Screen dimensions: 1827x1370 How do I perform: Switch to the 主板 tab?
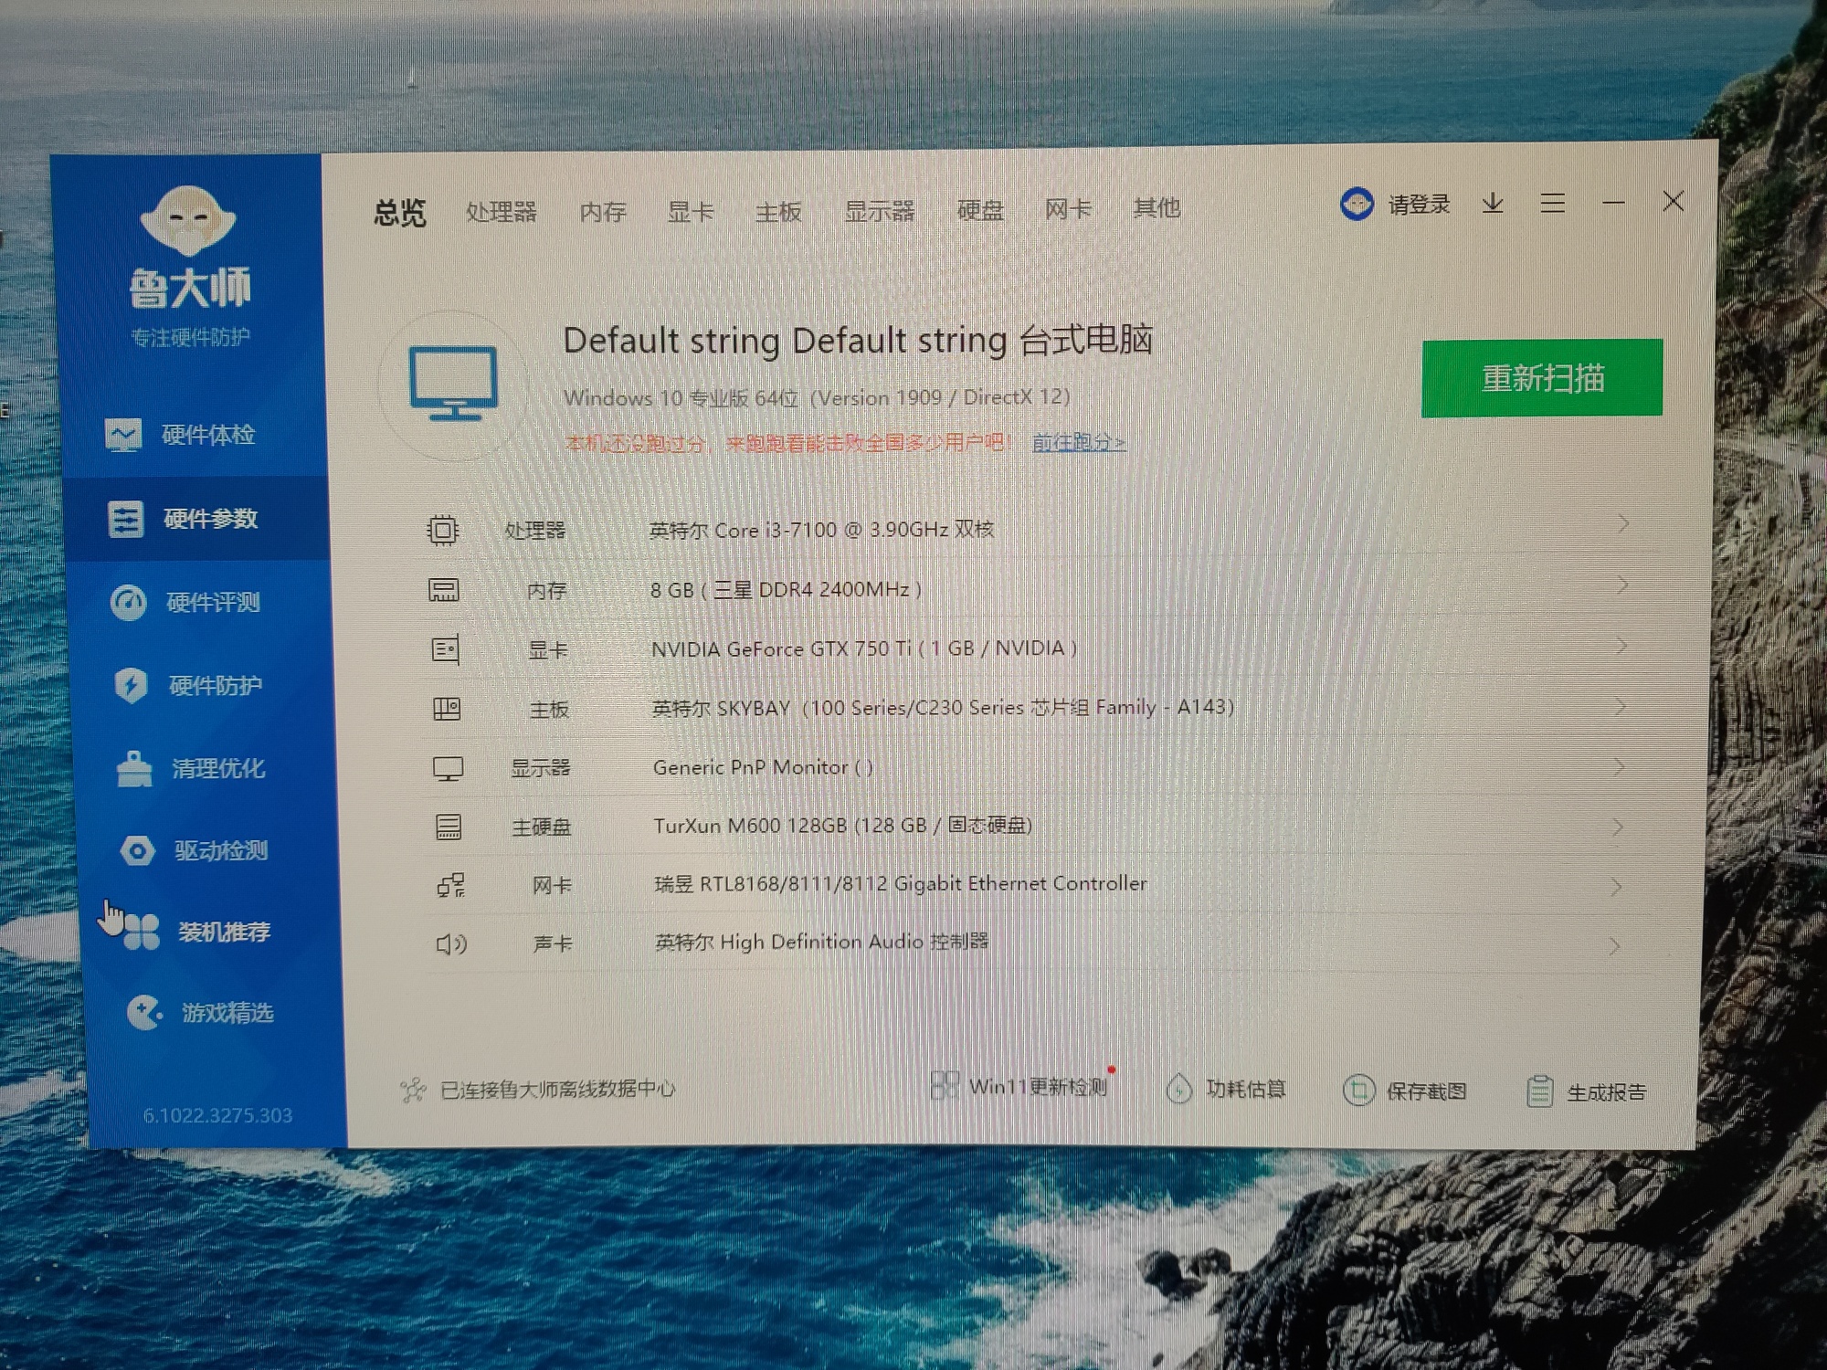click(x=778, y=211)
